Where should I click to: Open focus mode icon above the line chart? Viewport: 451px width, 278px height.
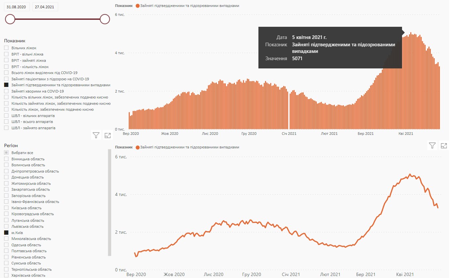pos(444,145)
